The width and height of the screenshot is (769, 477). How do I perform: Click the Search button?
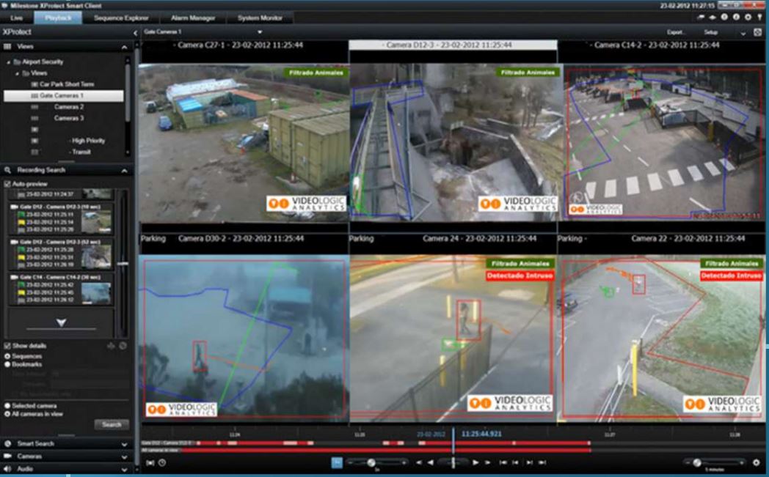(x=112, y=424)
